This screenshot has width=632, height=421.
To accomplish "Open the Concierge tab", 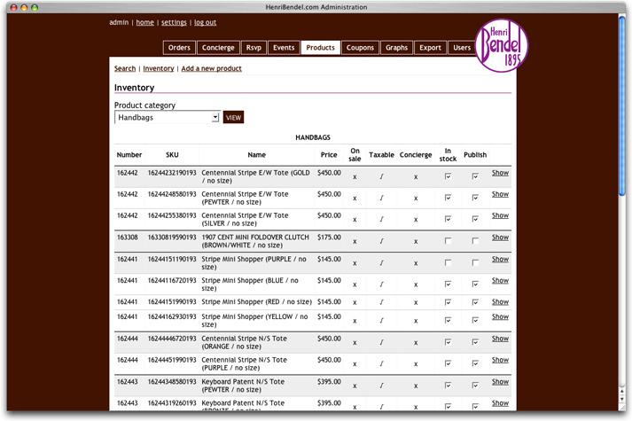I will point(218,48).
